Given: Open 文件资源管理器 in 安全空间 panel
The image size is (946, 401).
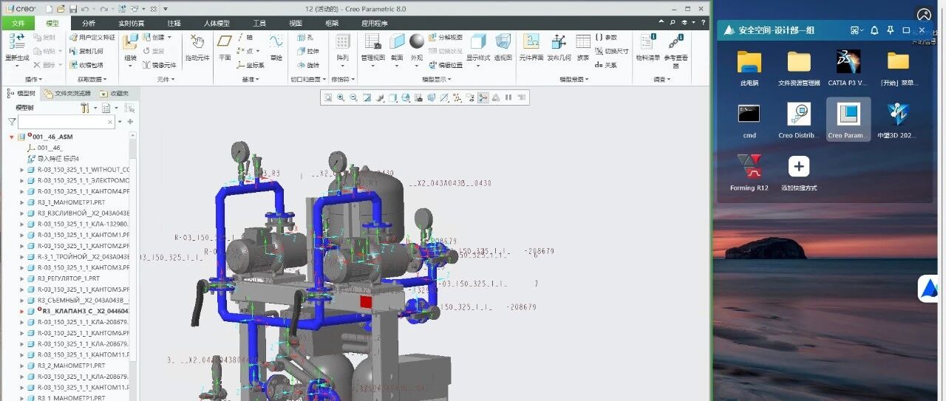Looking at the screenshot, I should 799,69.
